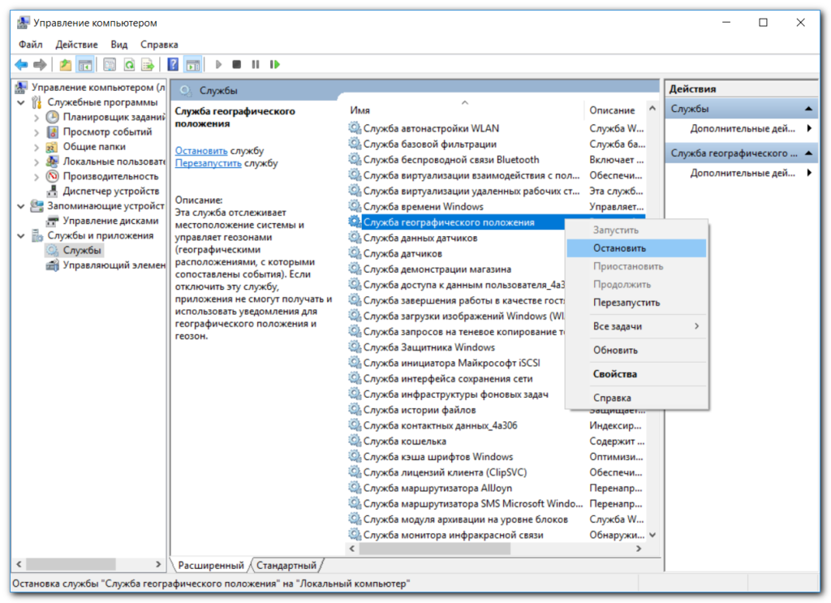Expand the Планировщик заданий tree node

(37, 117)
